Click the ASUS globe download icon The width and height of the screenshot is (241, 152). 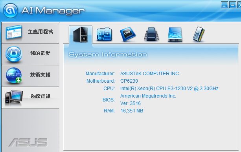pos(14,76)
